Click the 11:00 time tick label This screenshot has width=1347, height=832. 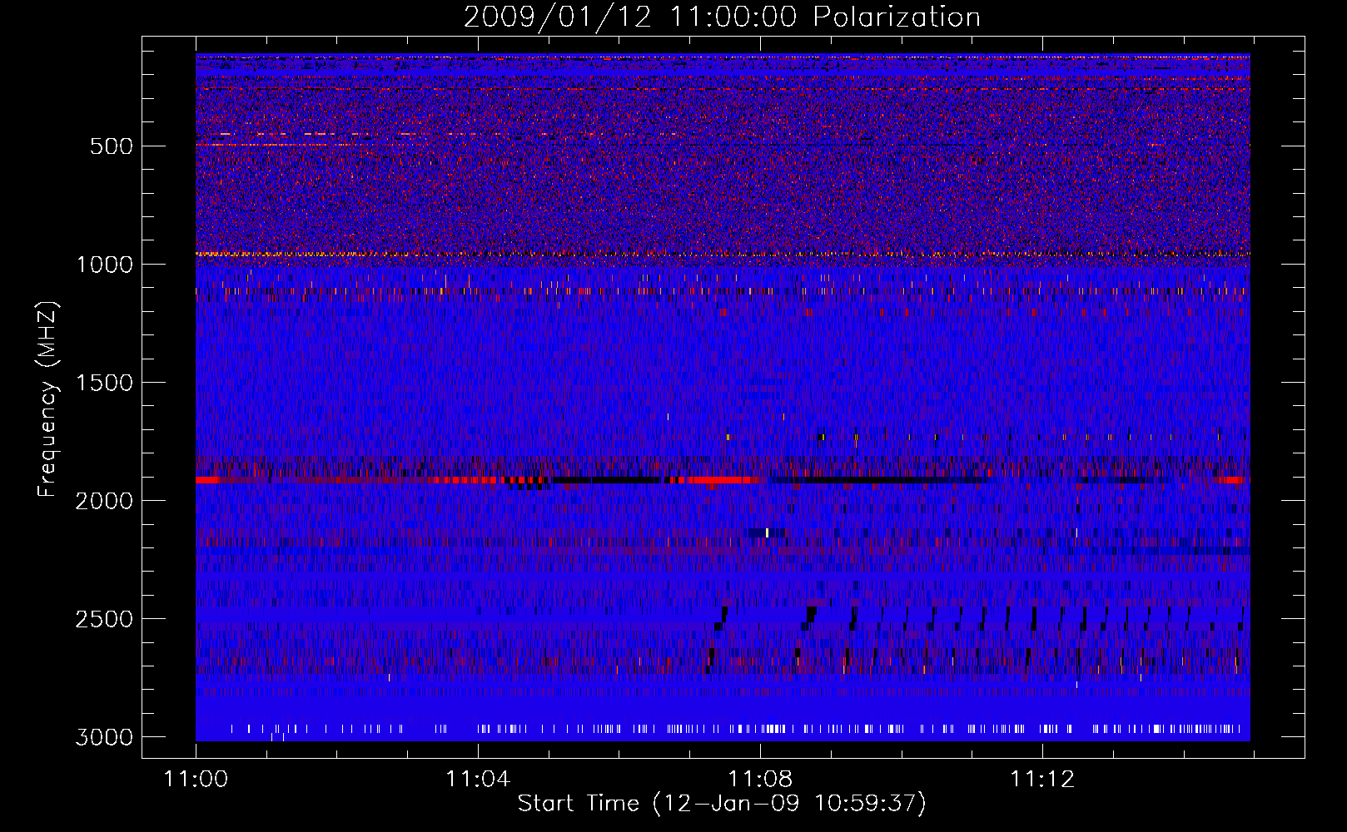tap(196, 780)
